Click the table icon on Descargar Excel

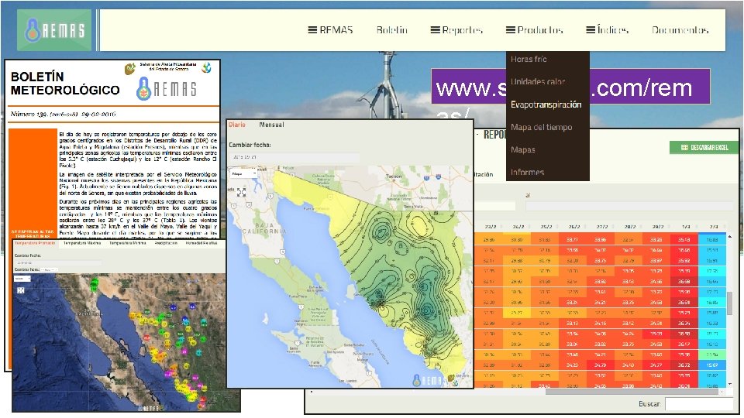tap(684, 147)
